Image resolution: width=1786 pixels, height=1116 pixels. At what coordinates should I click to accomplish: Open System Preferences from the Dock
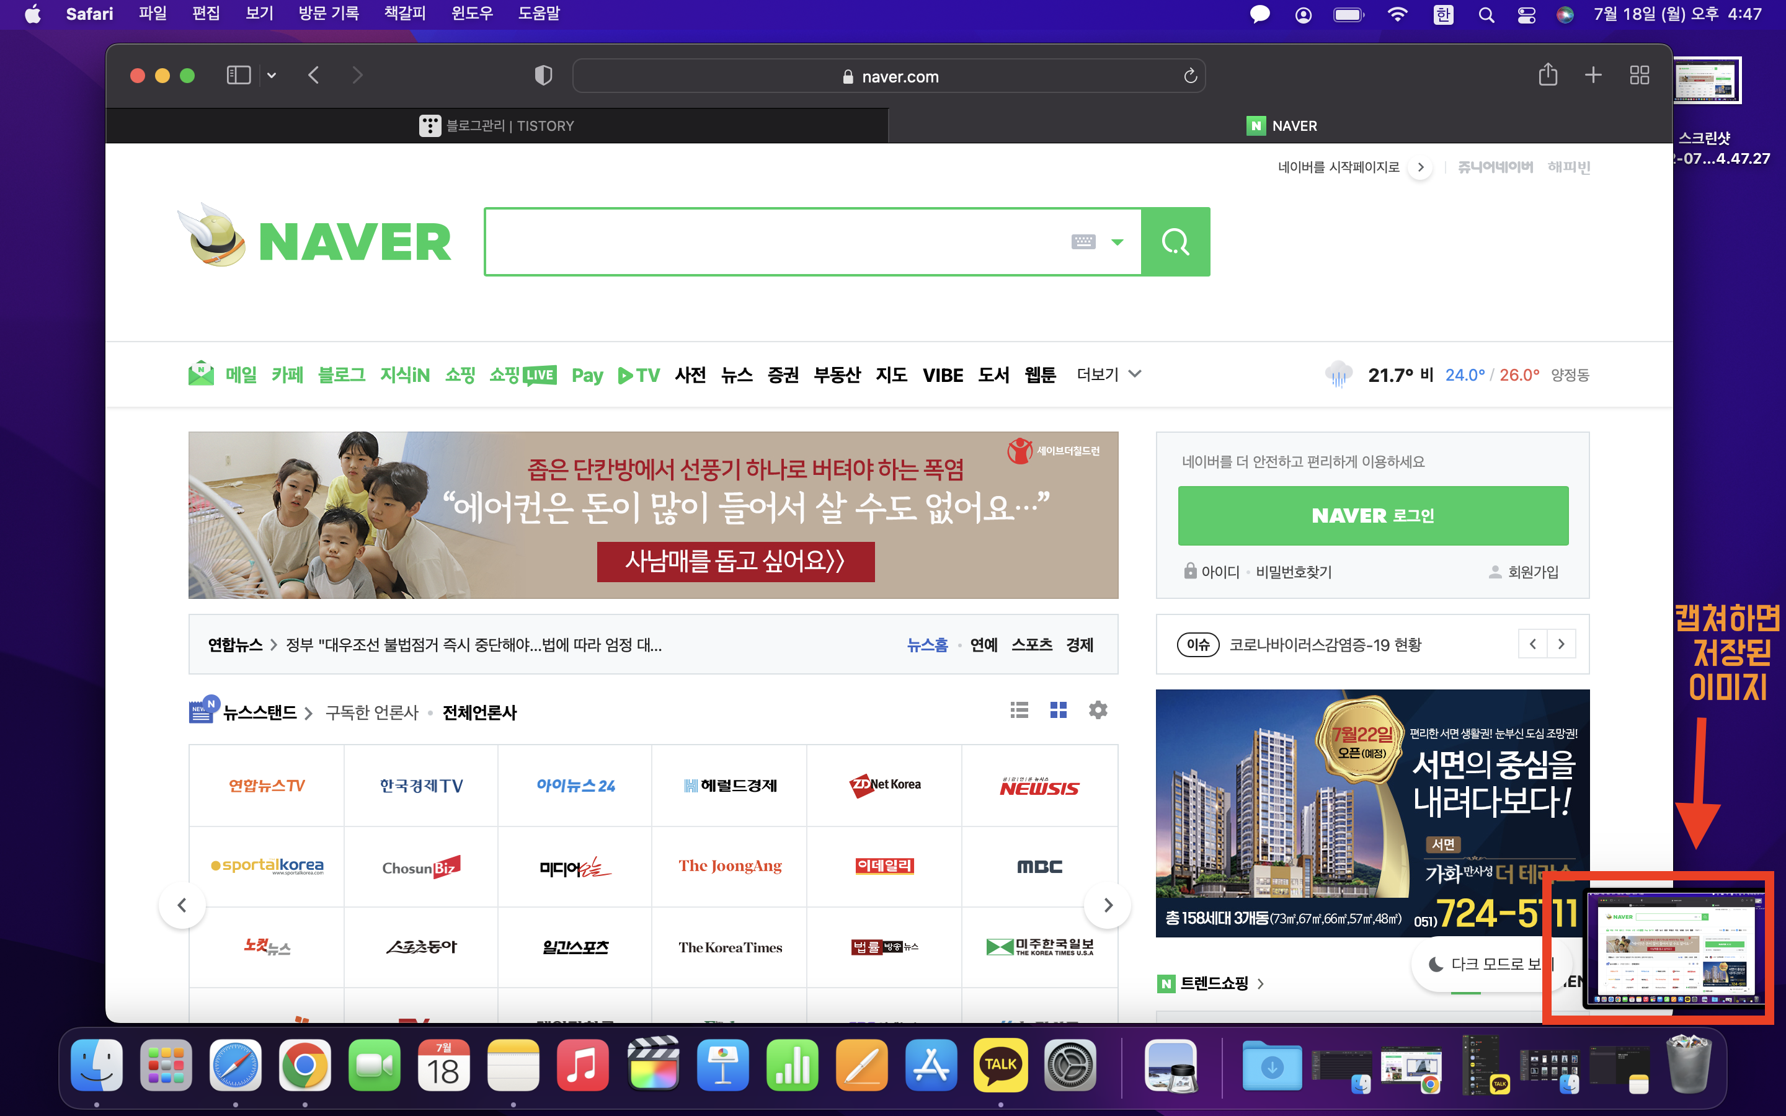[x=1069, y=1065]
